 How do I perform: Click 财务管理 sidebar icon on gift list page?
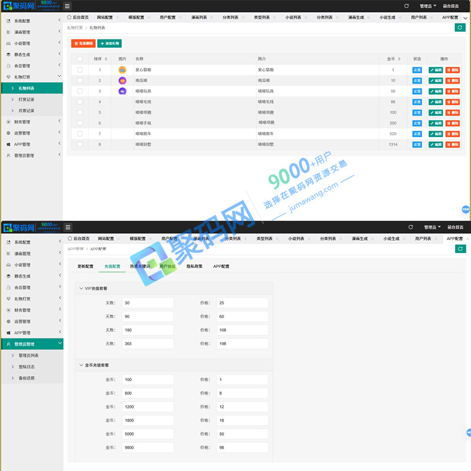click(8, 122)
